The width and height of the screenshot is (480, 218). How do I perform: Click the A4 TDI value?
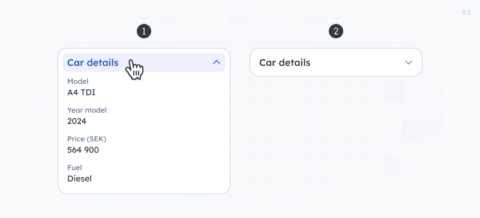81,92
